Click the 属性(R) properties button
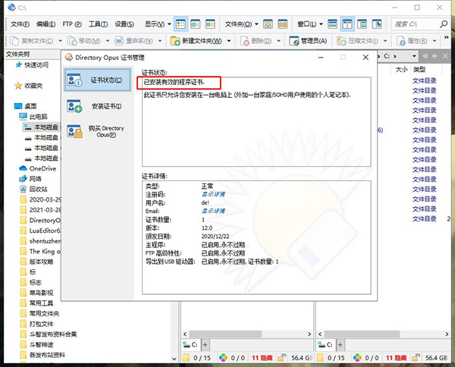The width and height of the screenshot is (455, 367). [x=413, y=41]
